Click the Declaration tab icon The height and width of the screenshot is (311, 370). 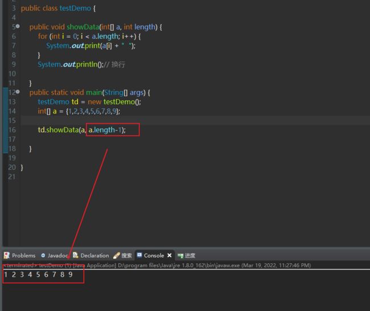(76, 255)
